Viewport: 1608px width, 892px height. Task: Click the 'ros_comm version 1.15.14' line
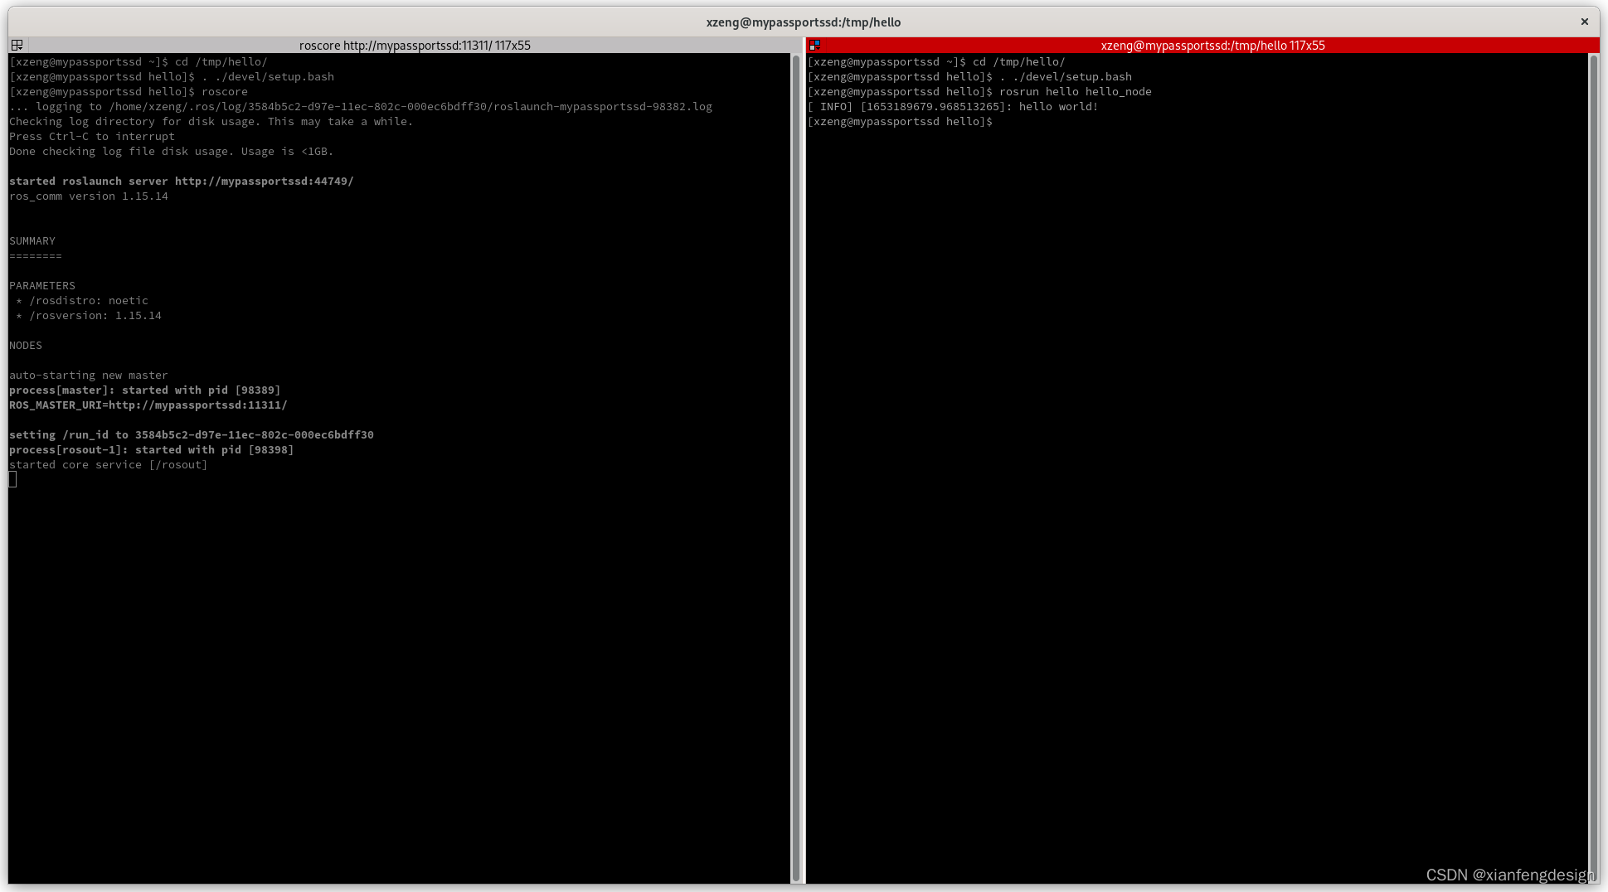coord(89,196)
